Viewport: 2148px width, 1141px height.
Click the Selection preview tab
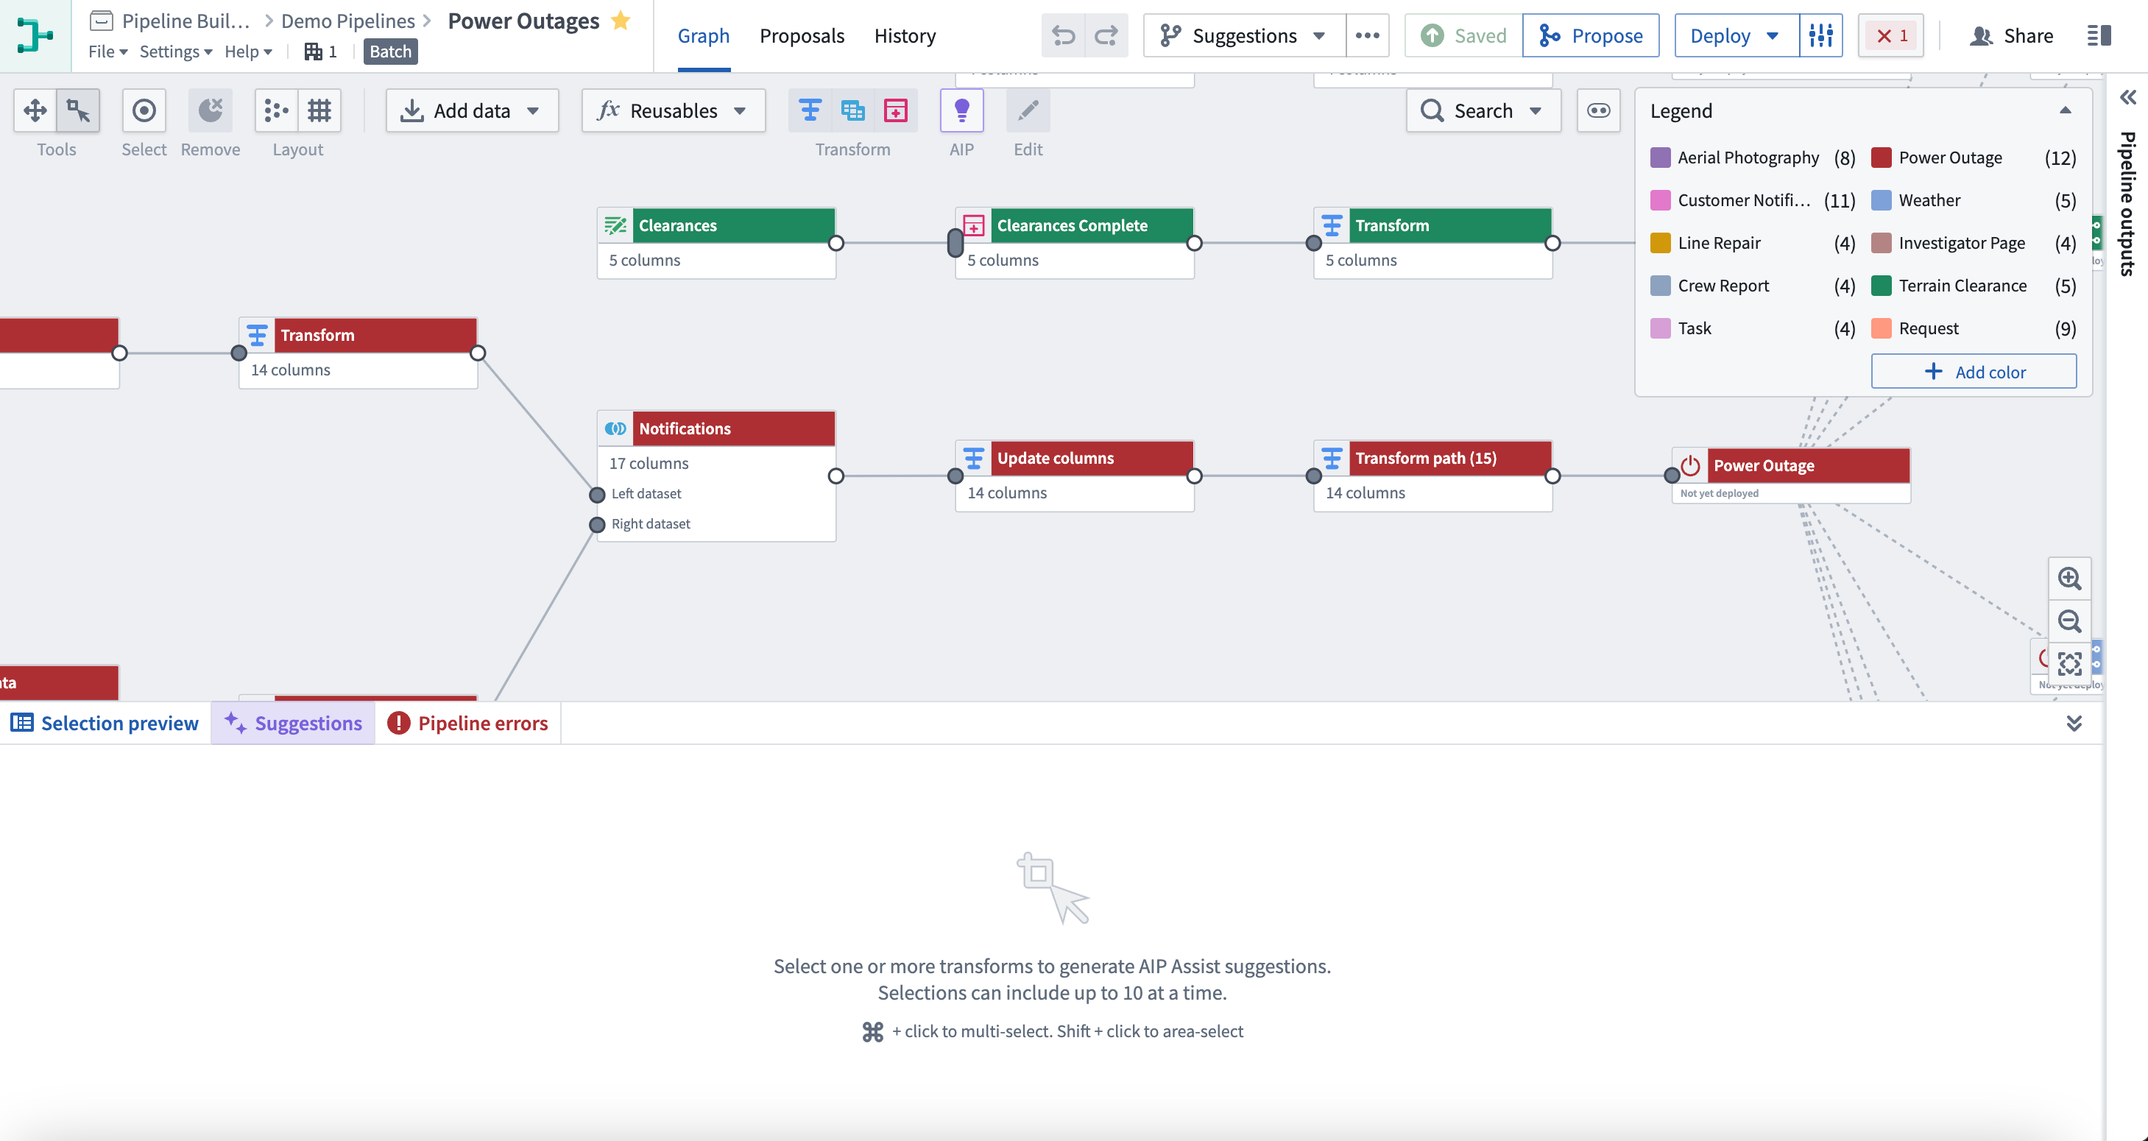click(x=105, y=722)
